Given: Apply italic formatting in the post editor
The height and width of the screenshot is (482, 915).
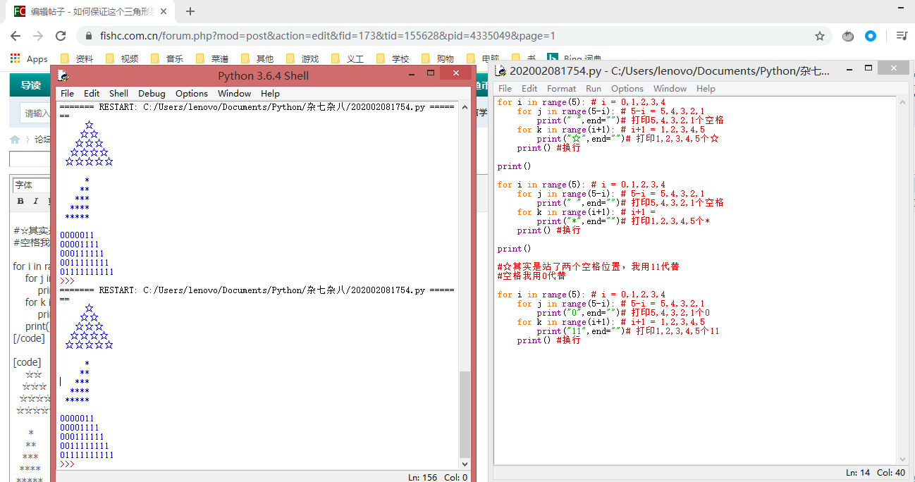Looking at the screenshot, I should click(35, 202).
